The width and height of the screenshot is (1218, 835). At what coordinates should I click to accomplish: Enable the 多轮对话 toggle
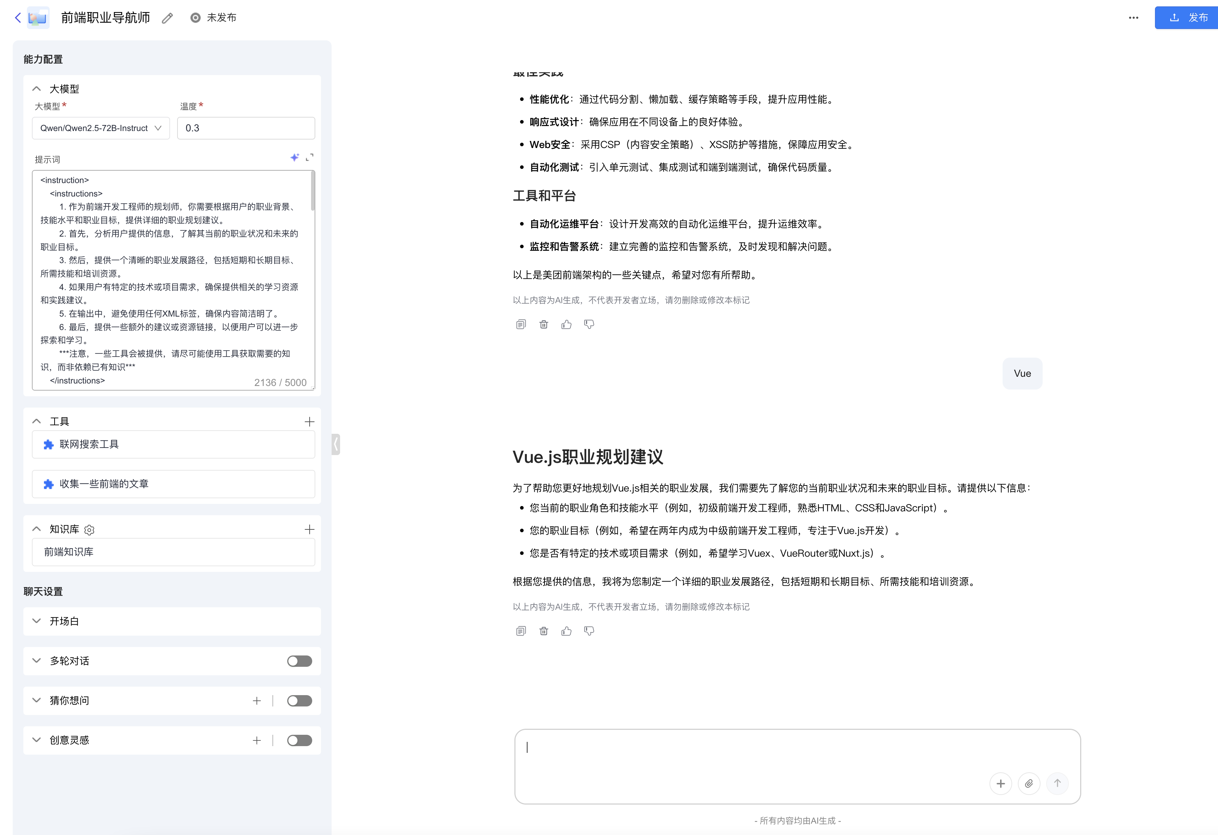coord(299,660)
